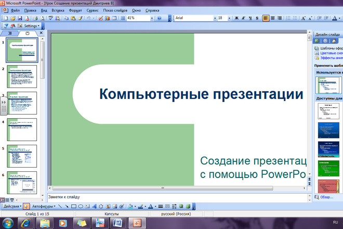Increase font size with the large A icon
Screen dimensions: 343x229
[303, 18]
